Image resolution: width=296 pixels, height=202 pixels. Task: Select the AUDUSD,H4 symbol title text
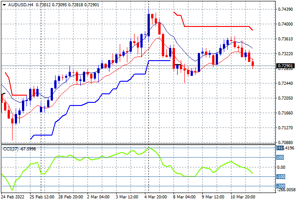(21, 5)
